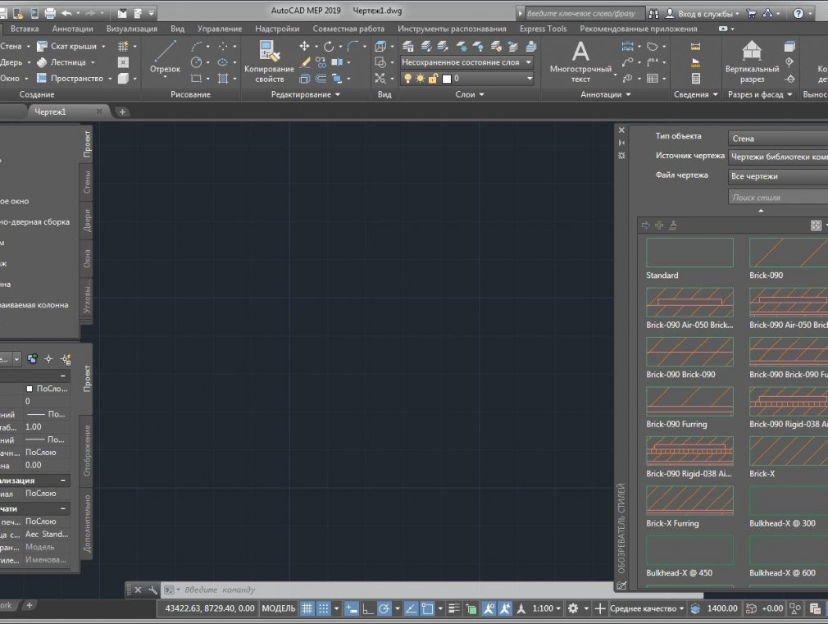
Task: Click the Стена wall tool button
Action: point(11,47)
